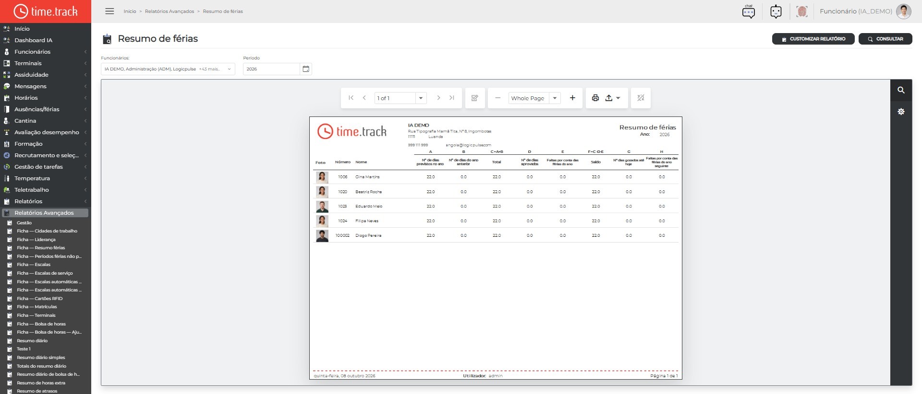Click the fingerprint icon in header
922x394 pixels.
[801, 12]
